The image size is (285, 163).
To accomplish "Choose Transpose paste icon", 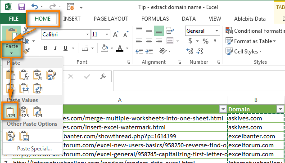I will tap(37, 88).
